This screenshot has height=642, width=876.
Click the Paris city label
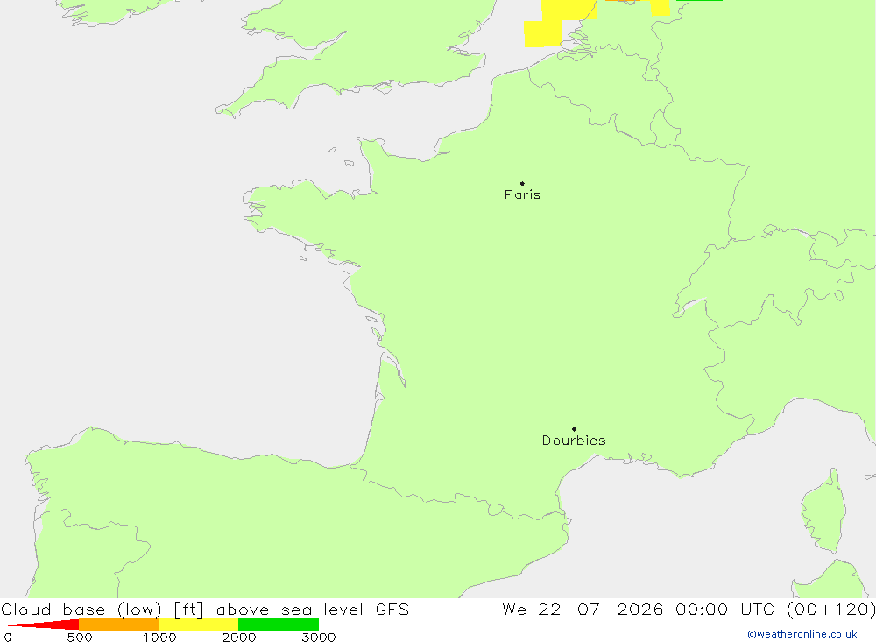coord(522,194)
